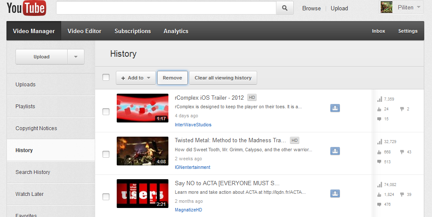Click the Remove button
Viewport: 432px width, 217px height.
(172, 78)
